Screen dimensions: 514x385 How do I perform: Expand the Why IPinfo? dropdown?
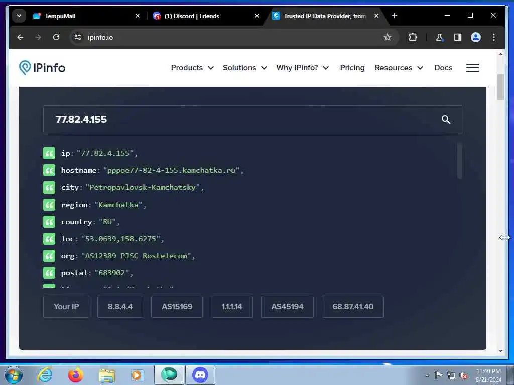pos(302,68)
